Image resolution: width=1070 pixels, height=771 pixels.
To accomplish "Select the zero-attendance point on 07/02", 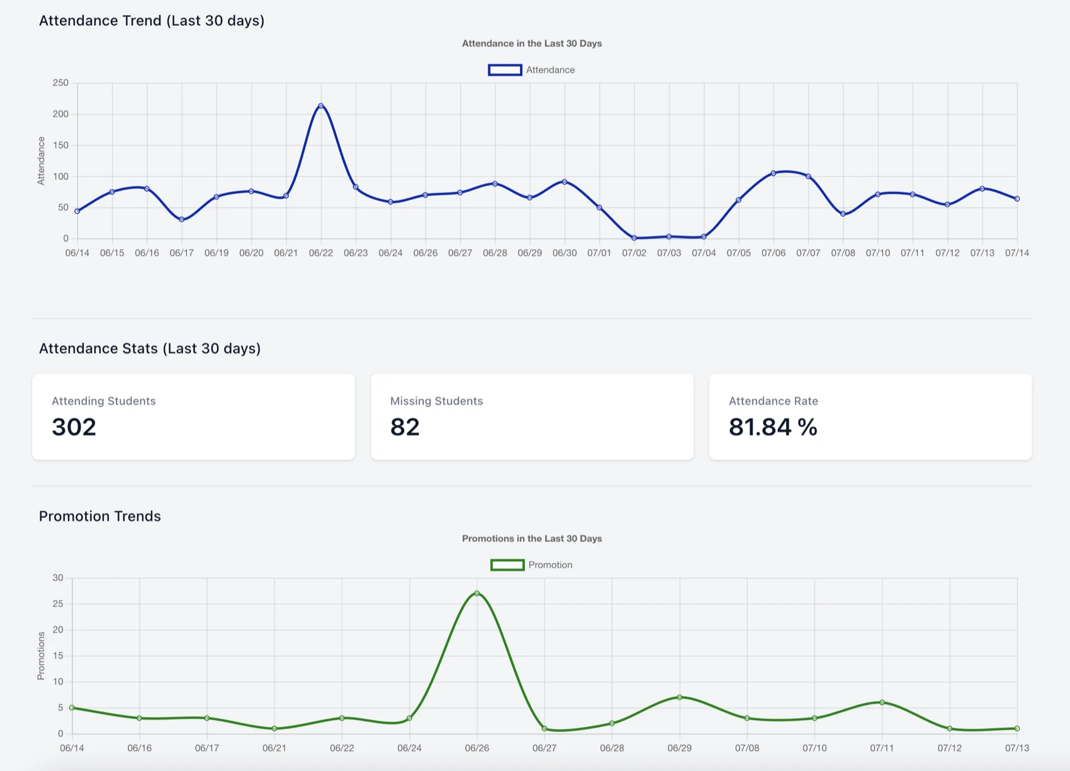I will [634, 238].
